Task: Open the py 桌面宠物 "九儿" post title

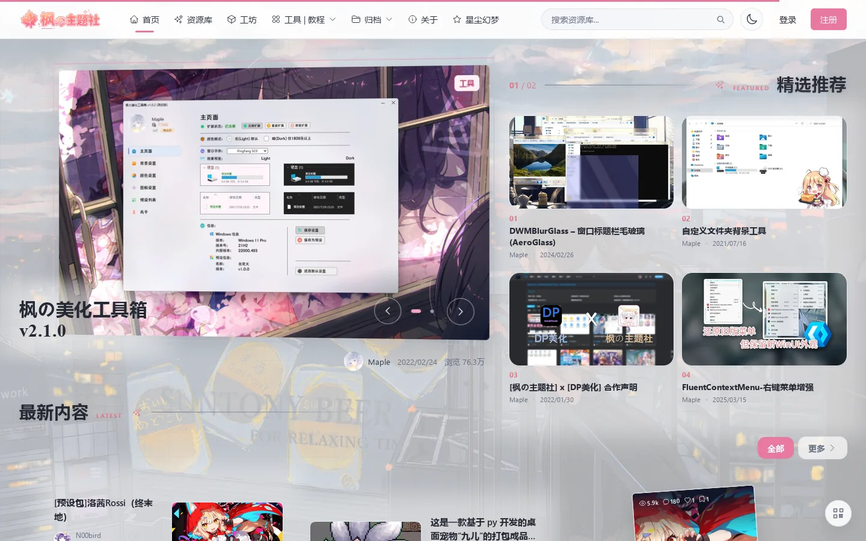Action: [483, 529]
